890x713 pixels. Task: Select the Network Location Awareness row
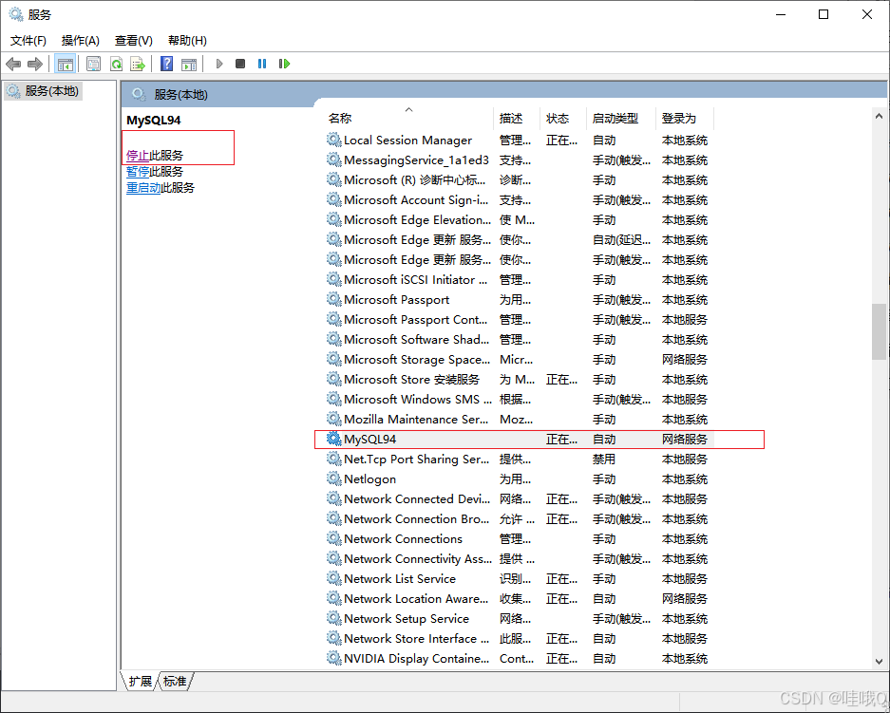pyautogui.click(x=520, y=598)
